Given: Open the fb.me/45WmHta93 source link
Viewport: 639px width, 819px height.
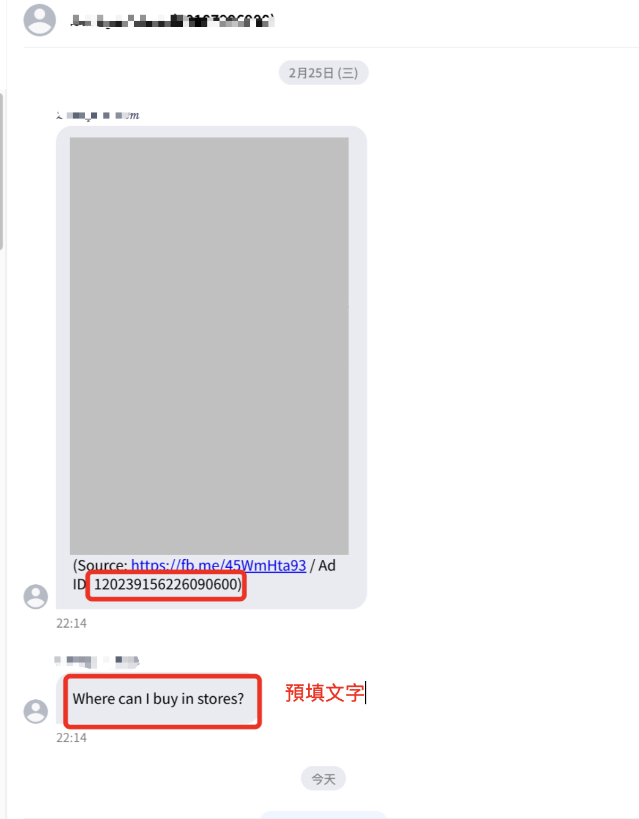Looking at the screenshot, I should [218, 565].
